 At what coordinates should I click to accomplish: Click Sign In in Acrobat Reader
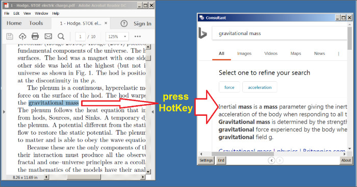[x=142, y=23]
